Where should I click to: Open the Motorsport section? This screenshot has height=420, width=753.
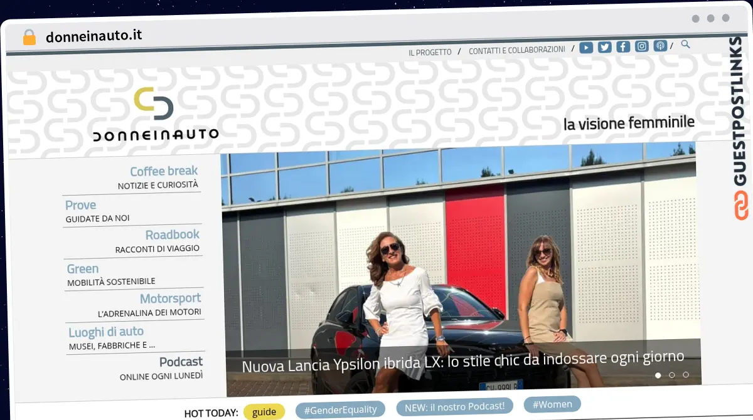pyautogui.click(x=171, y=298)
